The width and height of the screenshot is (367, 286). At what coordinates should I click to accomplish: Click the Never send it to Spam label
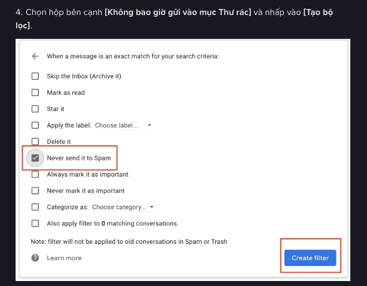click(79, 158)
